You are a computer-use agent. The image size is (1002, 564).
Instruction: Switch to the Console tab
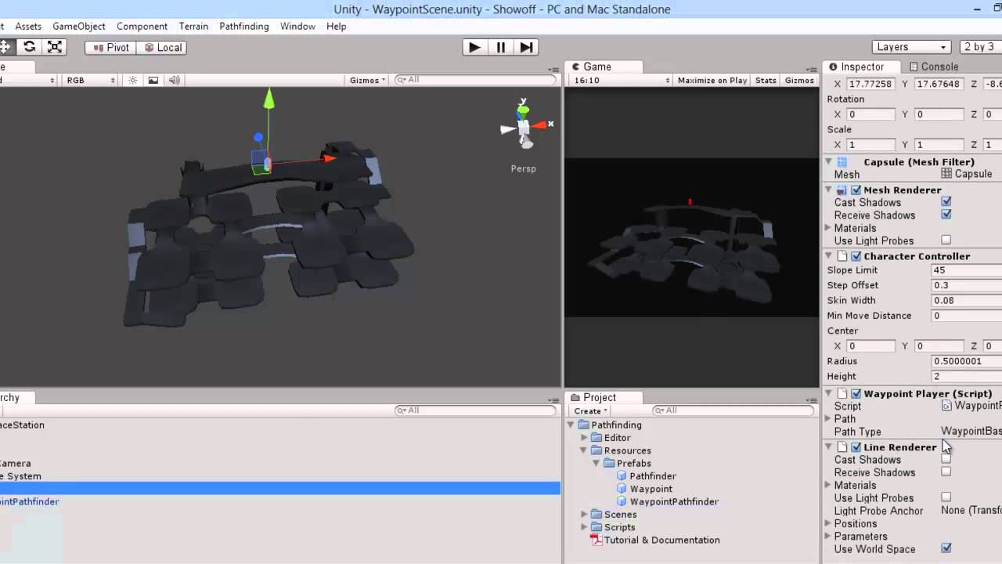(x=933, y=67)
